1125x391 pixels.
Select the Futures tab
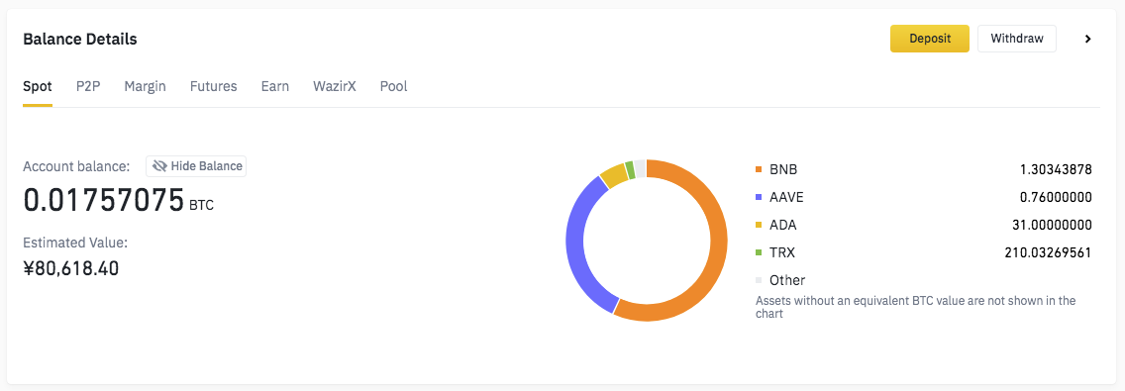pos(213,86)
